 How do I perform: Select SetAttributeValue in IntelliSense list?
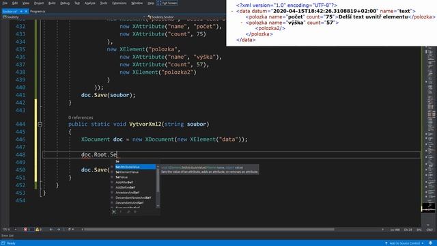(135, 167)
